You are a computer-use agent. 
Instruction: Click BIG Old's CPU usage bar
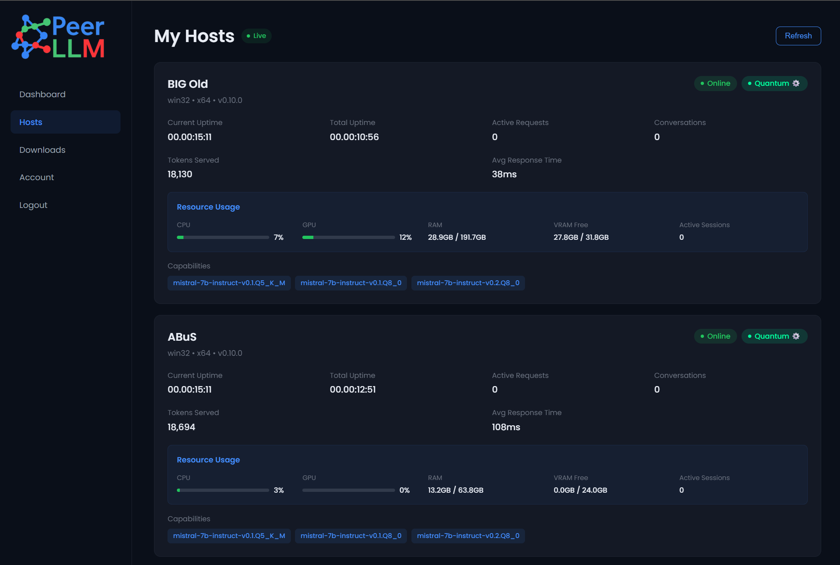[223, 237]
